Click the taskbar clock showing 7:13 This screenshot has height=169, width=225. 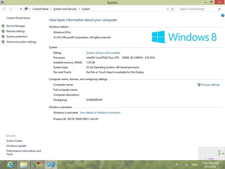(210, 165)
